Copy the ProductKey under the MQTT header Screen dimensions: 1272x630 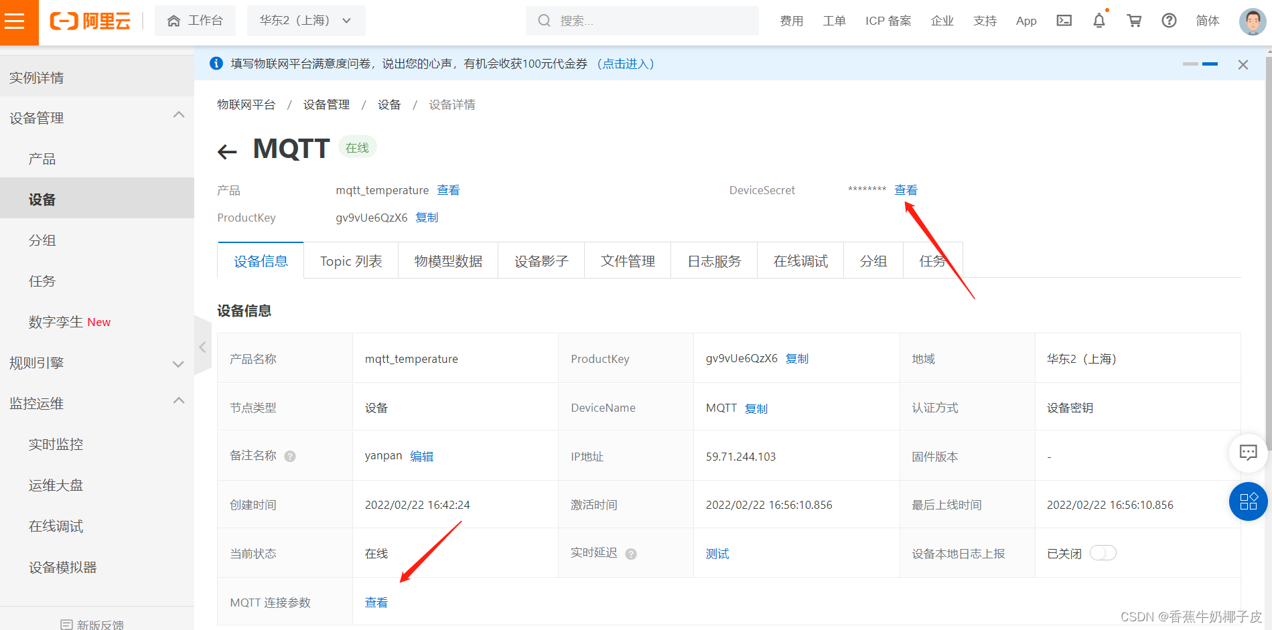coord(427,218)
